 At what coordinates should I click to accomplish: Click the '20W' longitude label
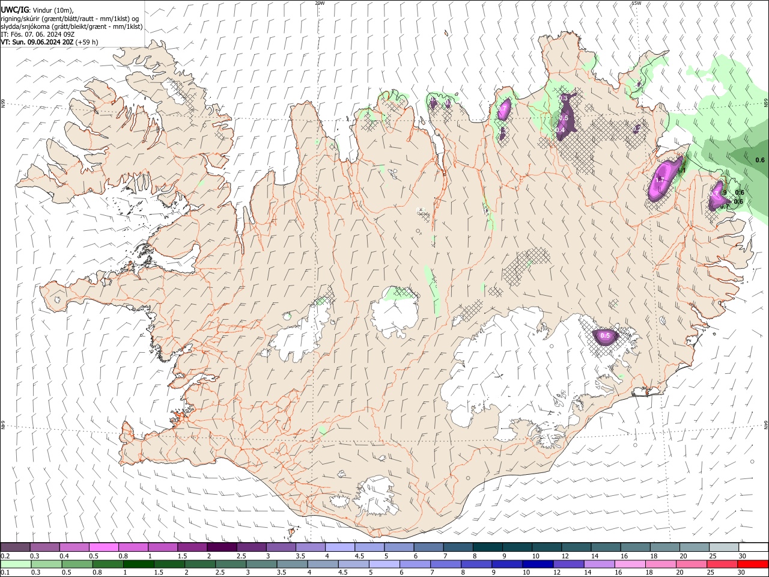click(x=320, y=3)
